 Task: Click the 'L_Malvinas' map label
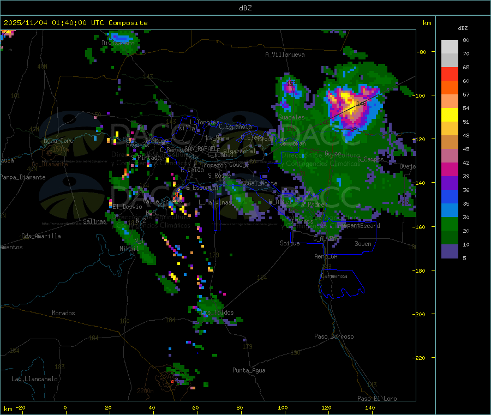click(x=215, y=202)
